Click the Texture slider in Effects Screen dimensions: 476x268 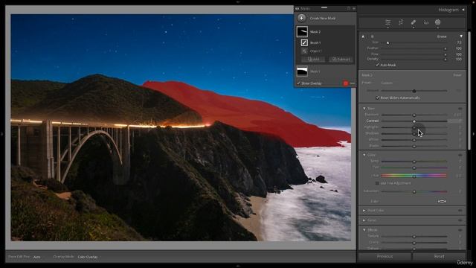[414, 237]
